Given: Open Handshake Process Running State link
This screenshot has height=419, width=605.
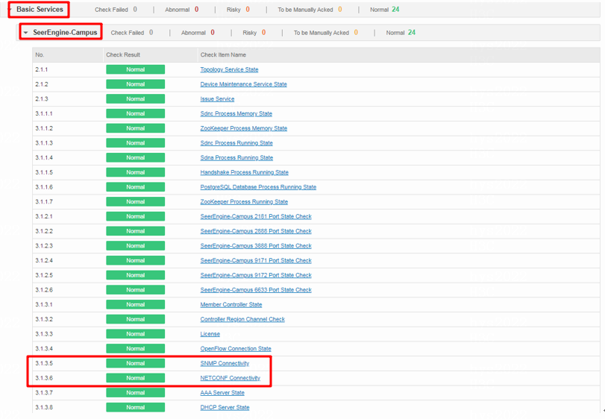Looking at the screenshot, I should (244, 172).
